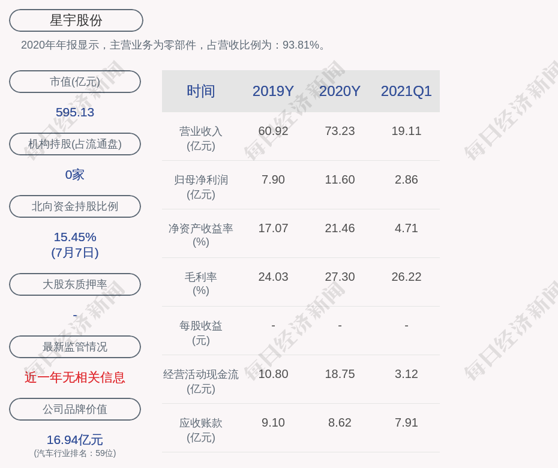Click the 595.13 market value figure

(x=75, y=112)
